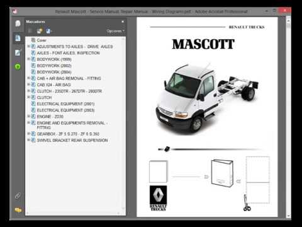This screenshot has height=227, width=302.
Task: Expand BODYWORK (1999) bookmark node
Action: (x=28, y=59)
